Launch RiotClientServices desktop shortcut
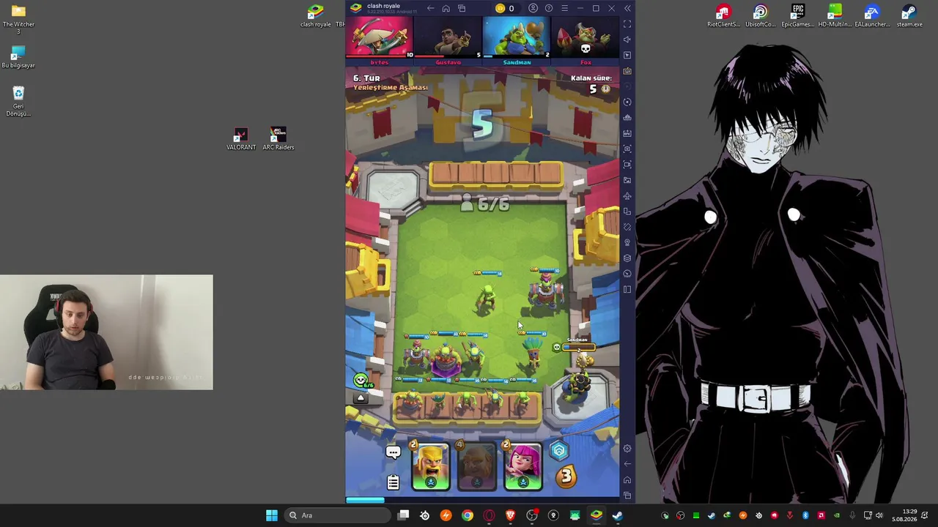 723,16
